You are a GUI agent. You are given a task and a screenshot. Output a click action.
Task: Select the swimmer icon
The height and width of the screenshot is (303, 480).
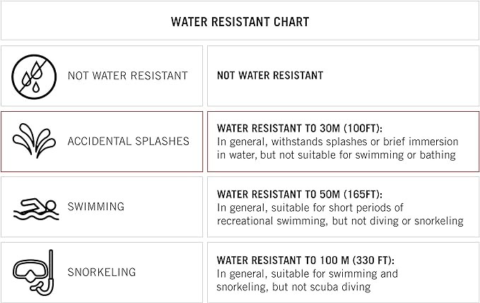(x=35, y=207)
